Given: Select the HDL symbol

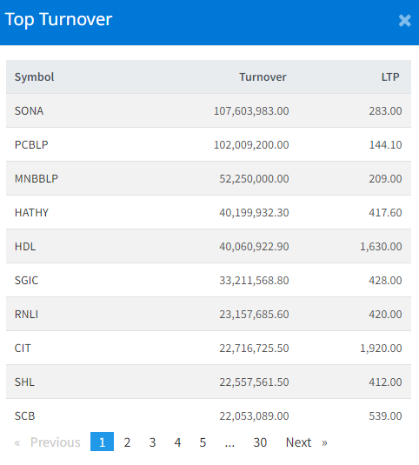Looking at the screenshot, I should pos(25,247).
